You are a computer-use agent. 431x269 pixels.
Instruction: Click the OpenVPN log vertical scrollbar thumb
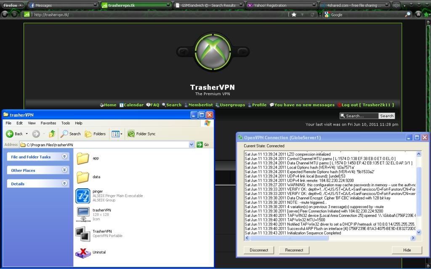click(x=419, y=191)
